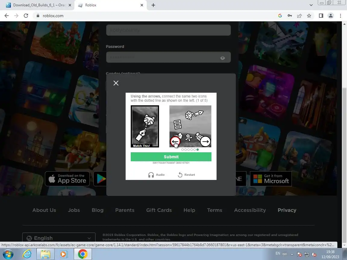The height and width of the screenshot is (260, 347).
Task: Click the Restart circular arrow icon
Action: pos(180,175)
